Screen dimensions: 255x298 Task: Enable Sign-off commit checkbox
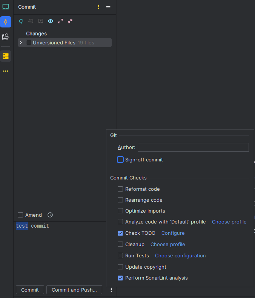click(x=120, y=160)
